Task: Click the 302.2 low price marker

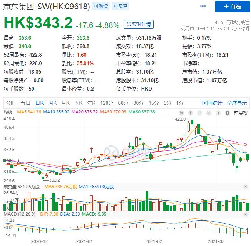Action: pos(54,180)
